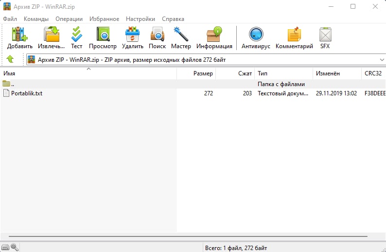Sort by the CRC32 column header
386x252 pixels.
coord(373,73)
